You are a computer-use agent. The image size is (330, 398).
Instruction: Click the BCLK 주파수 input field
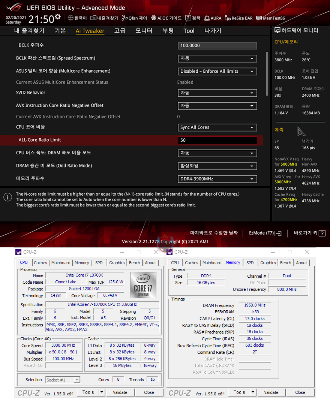pyautogui.click(x=217, y=46)
